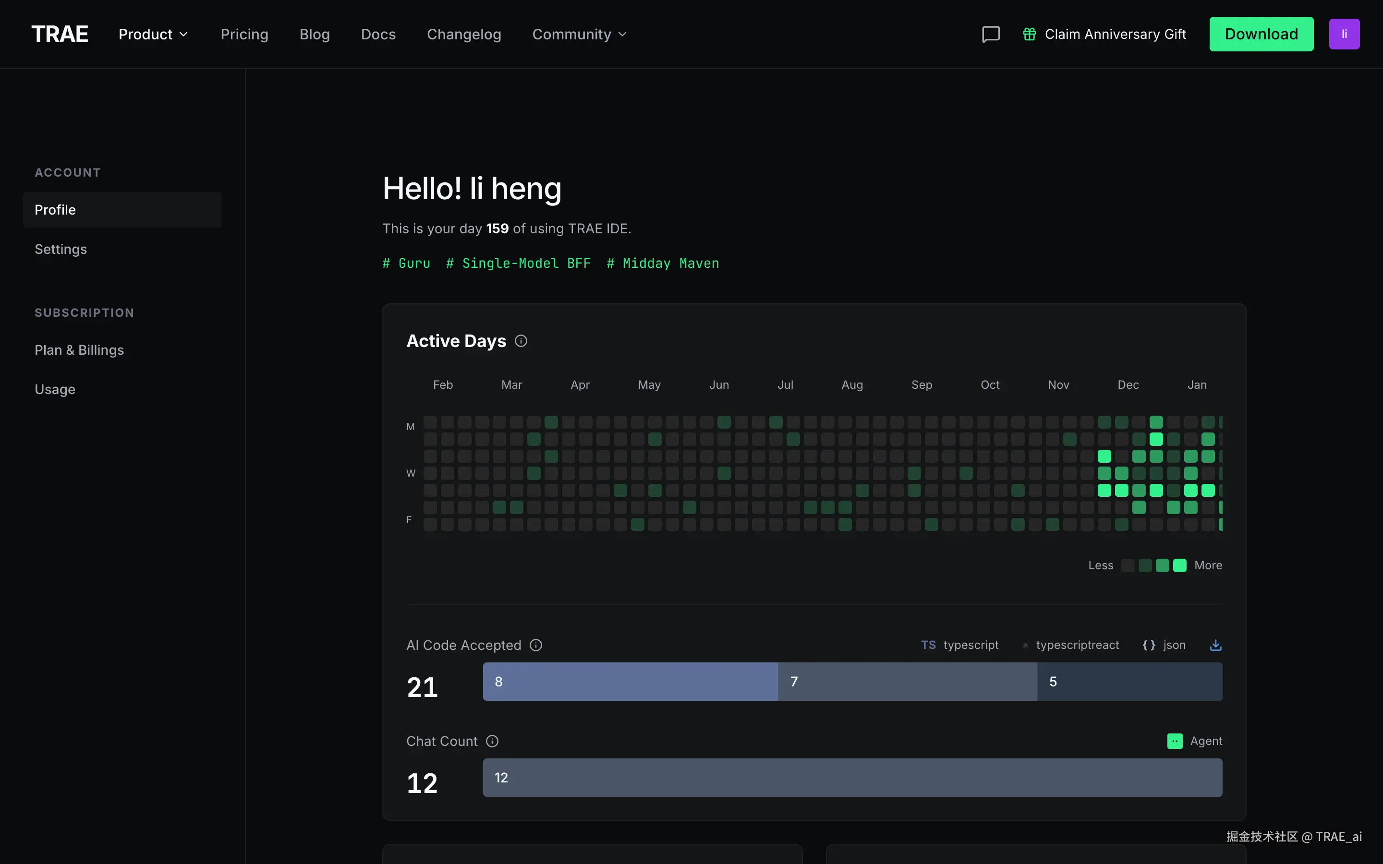Image resolution: width=1383 pixels, height=864 pixels.
Task: Expand the Product dropdown menu
Action: coord(153,34)
